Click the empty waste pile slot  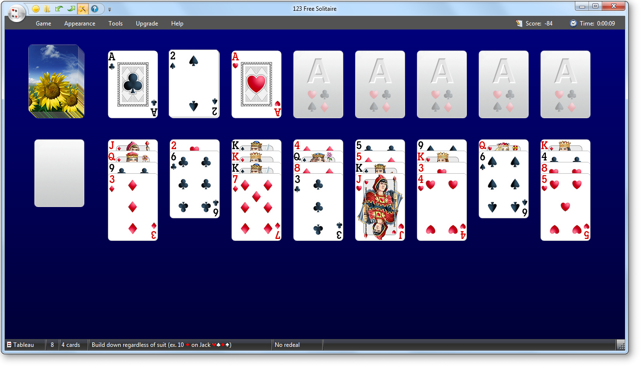pos(59,173)
